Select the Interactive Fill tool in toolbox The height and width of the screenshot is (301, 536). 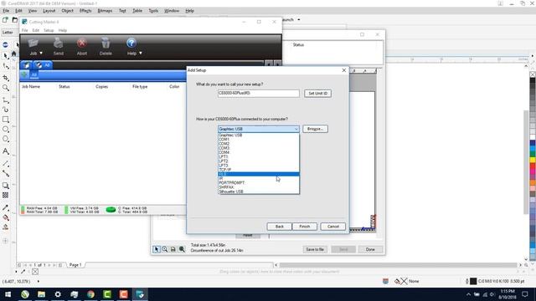click(x=6, y=217)
